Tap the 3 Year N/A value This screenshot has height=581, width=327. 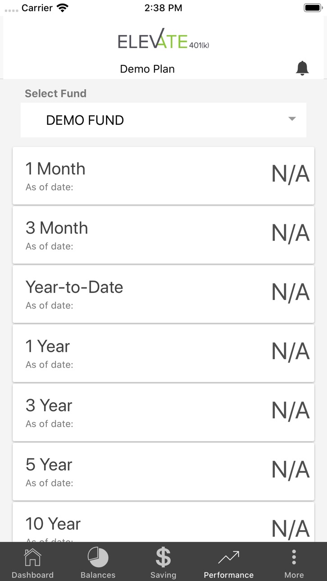point(291,410)
